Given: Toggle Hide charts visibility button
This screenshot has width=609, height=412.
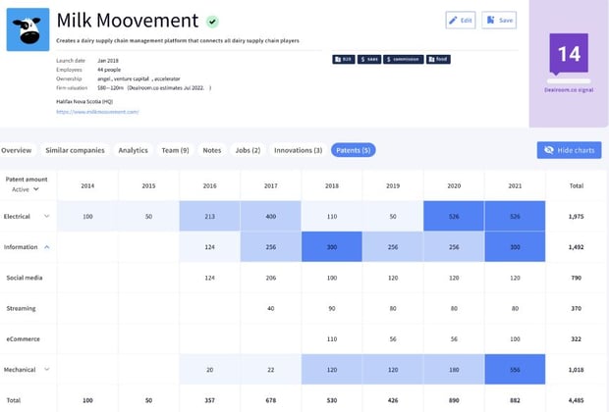Looking at the screenshot, I should tap(569, 150).
